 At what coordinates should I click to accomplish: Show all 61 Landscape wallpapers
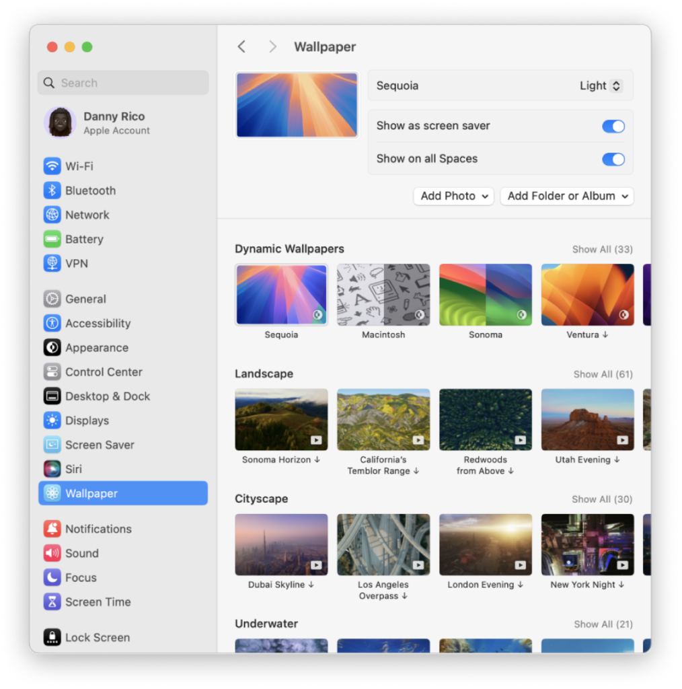click(x=603, y=374)
